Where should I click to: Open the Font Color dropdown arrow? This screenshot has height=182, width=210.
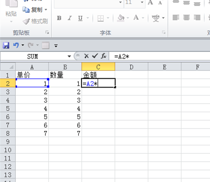[x=143, y=18]
